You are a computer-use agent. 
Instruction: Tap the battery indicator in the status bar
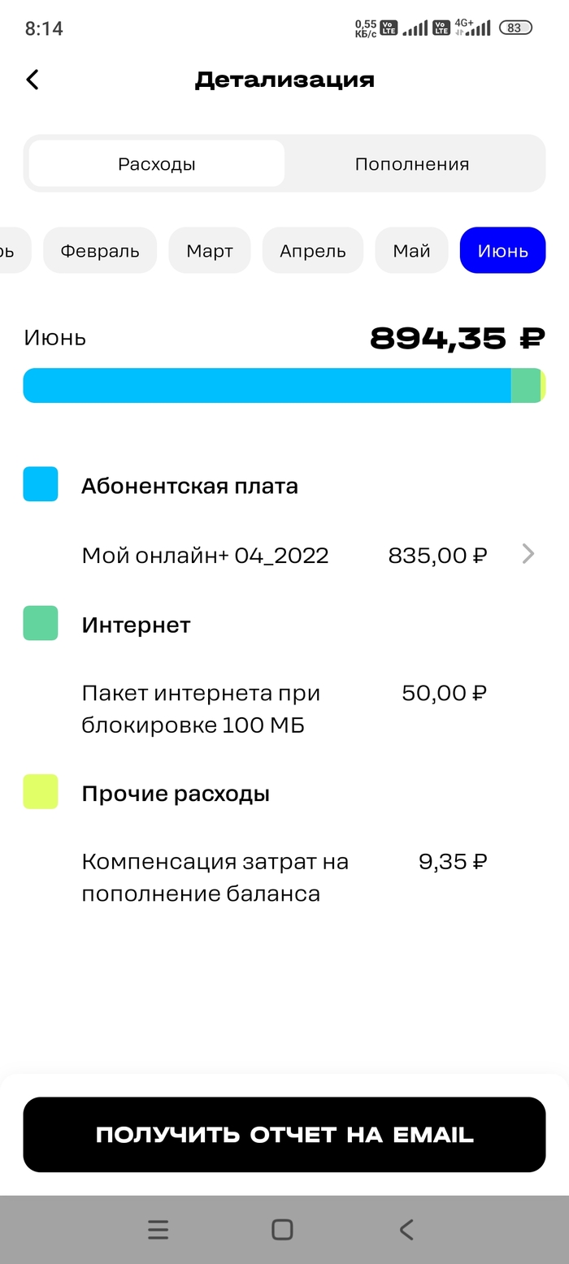pyautogui.click(x=515, y=28)
